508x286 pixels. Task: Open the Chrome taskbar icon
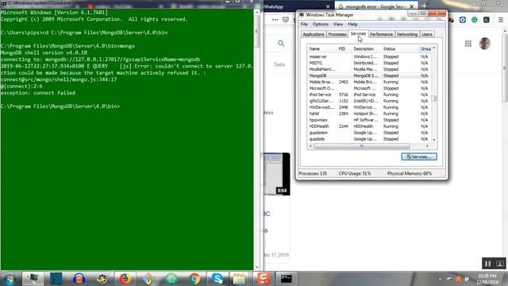click(x=194, y=279)
